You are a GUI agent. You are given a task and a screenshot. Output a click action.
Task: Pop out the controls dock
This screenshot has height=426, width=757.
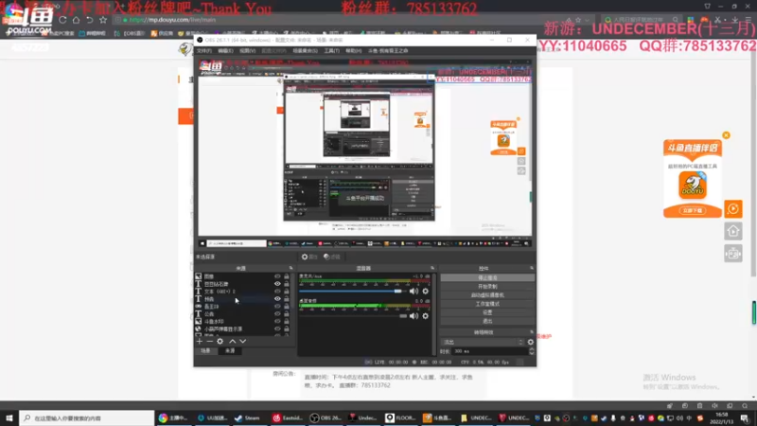coord(532,268)
